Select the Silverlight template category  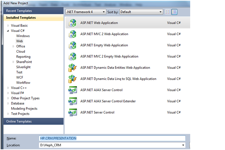[x=23, y=67]
